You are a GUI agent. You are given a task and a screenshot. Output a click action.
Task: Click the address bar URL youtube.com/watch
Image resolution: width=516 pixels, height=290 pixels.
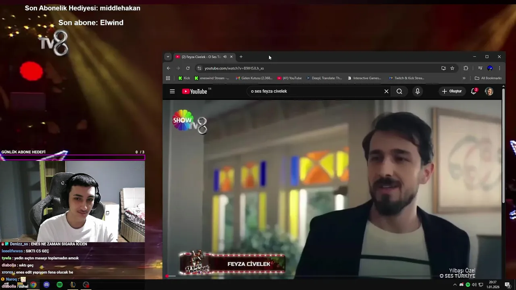234,68
